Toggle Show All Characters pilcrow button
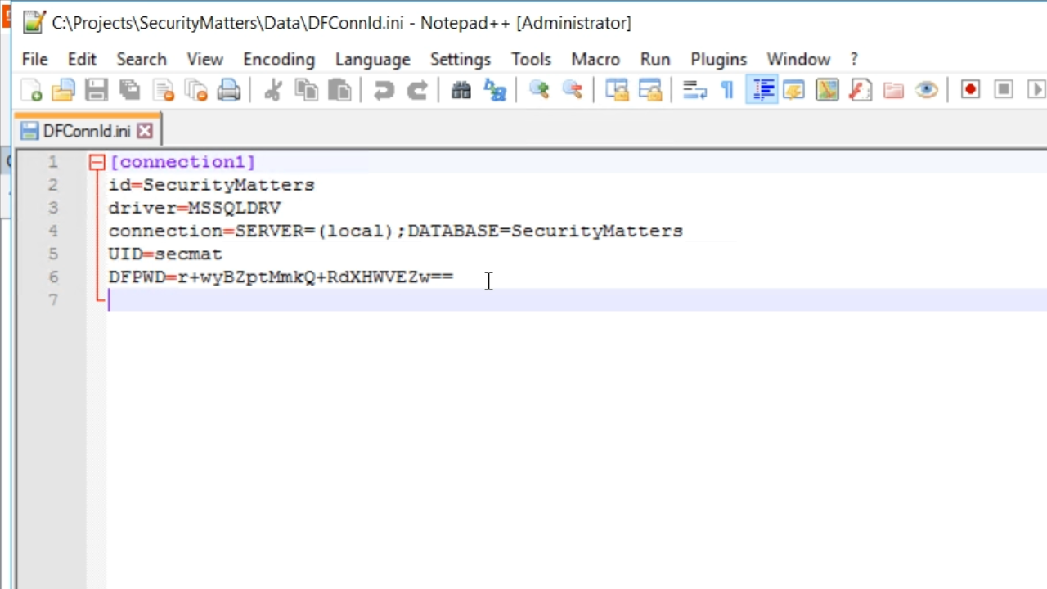Screen dimensions: 1047x589 click(726, 90)
